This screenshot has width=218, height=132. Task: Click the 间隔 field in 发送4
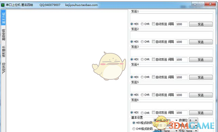(181, 77)
